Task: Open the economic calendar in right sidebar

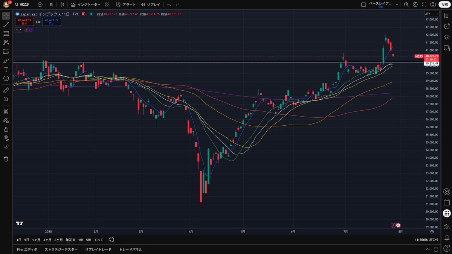Action: pos(447,202)
